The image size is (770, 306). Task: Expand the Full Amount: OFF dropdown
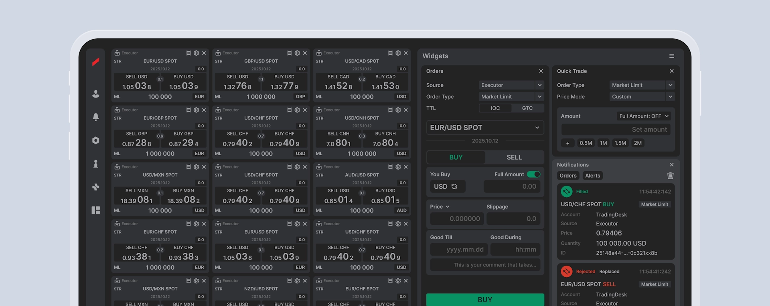tap(643, 116)
